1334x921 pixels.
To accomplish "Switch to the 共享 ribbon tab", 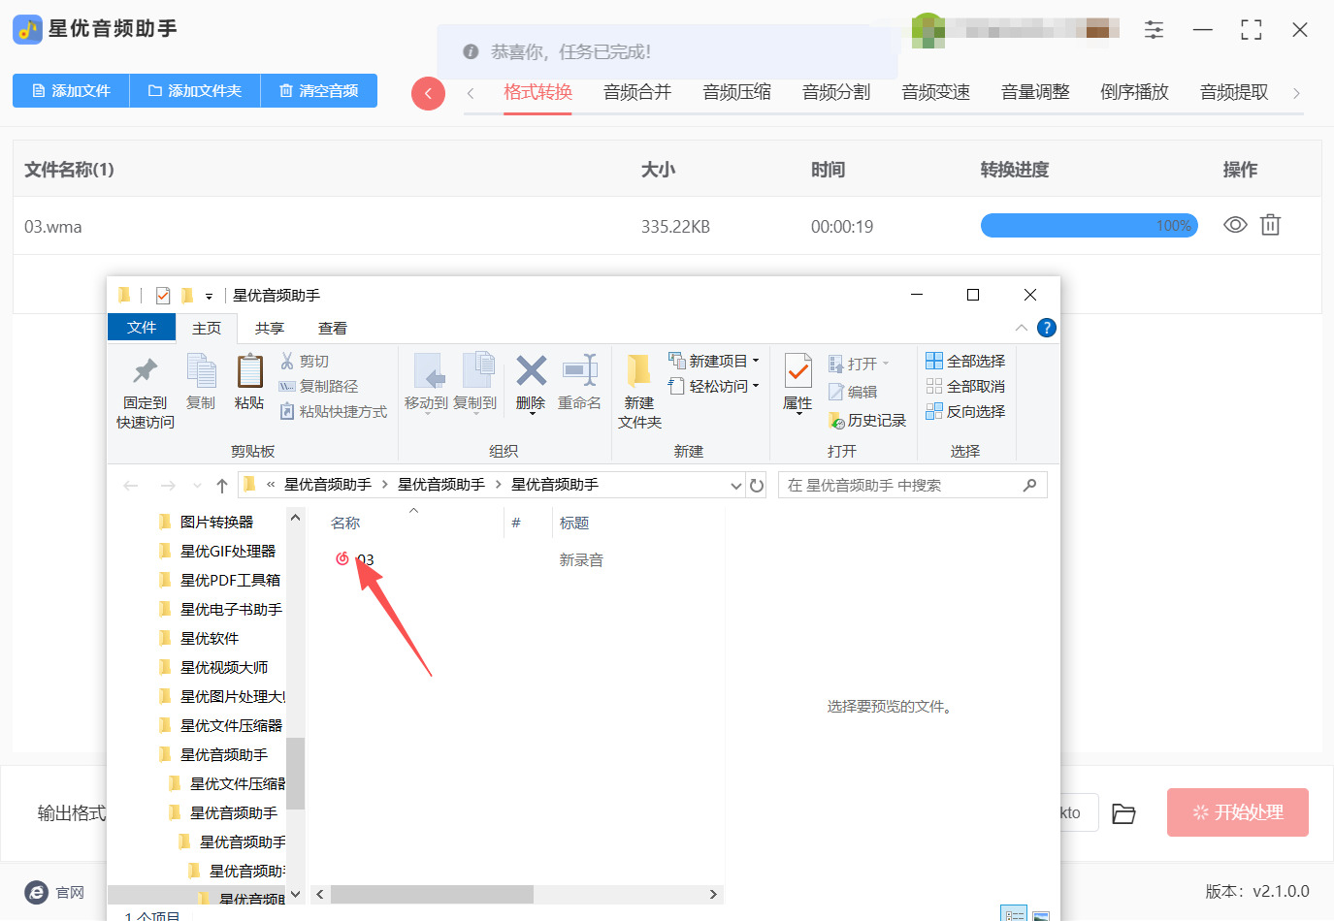I will coord(270,328).
